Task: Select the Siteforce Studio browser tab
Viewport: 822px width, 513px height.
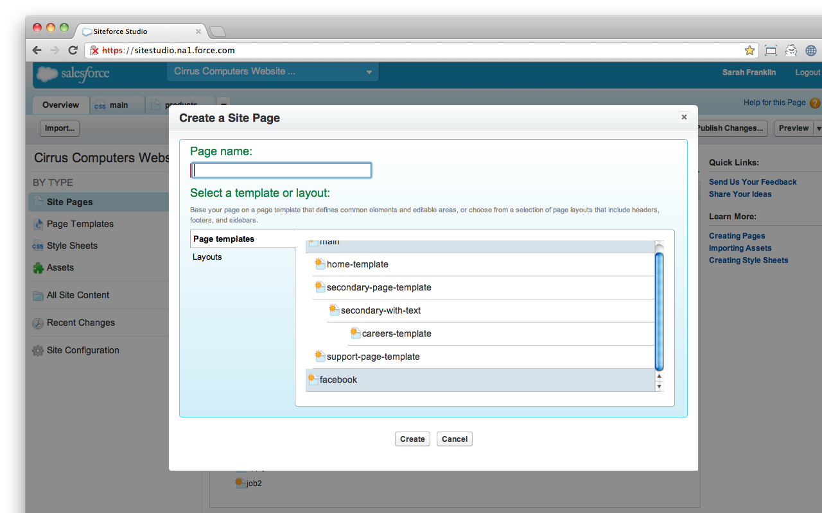Action: pos(141,31)
